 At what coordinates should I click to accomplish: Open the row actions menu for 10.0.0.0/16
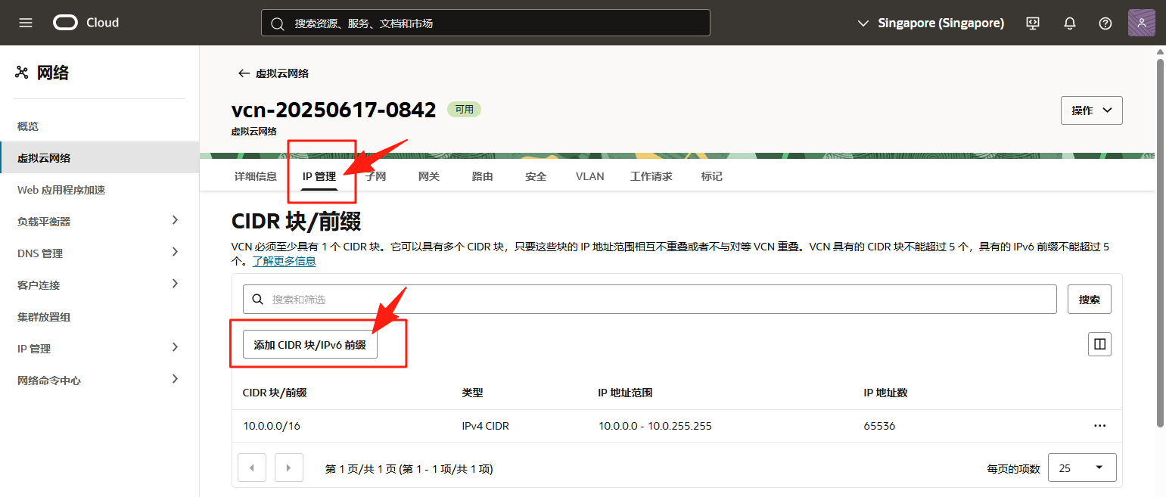point(1099,426)
